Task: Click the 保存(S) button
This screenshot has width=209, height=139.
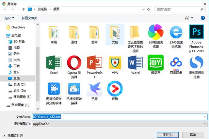Action: tap(168, 135)
